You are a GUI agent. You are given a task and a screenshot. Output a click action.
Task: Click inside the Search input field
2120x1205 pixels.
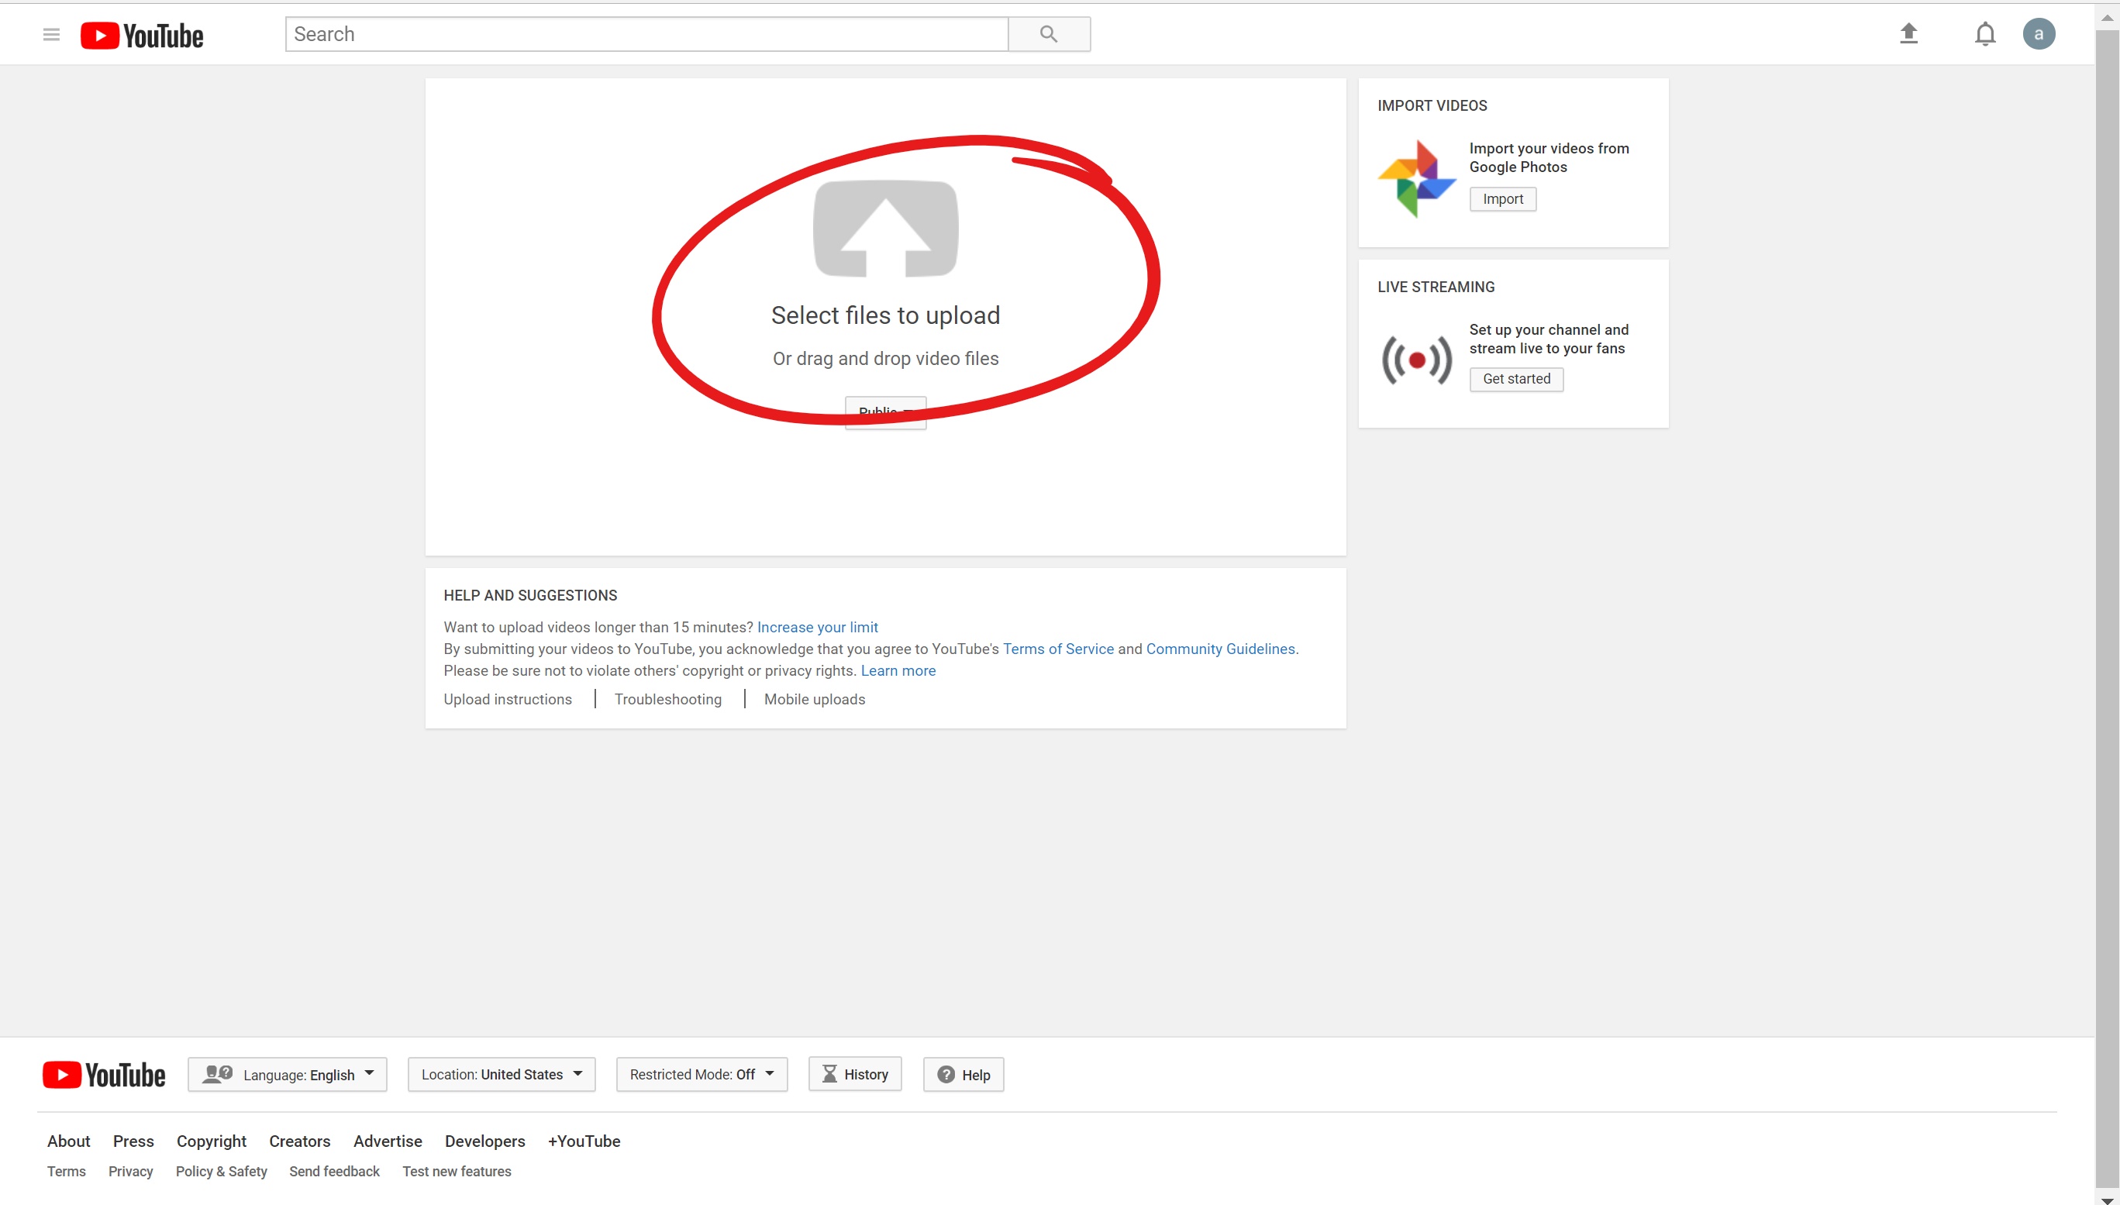(646, 34)
